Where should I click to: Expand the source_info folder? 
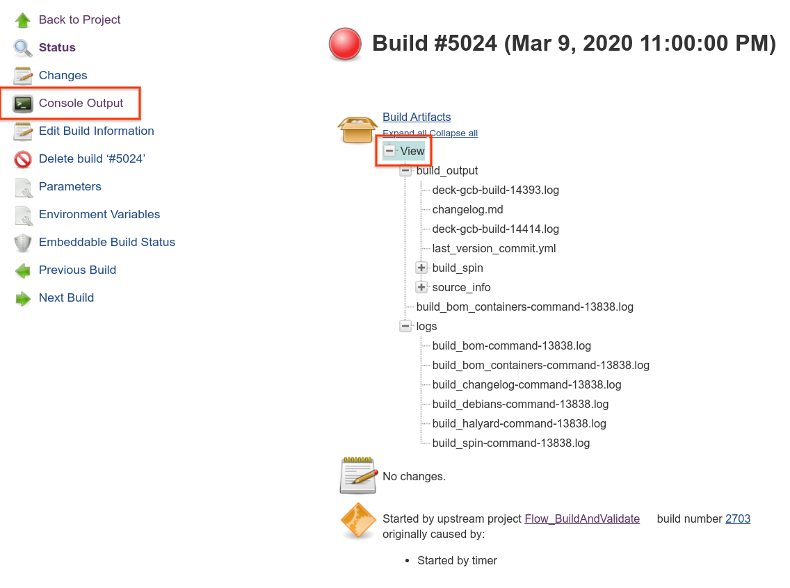coord(421,288)
